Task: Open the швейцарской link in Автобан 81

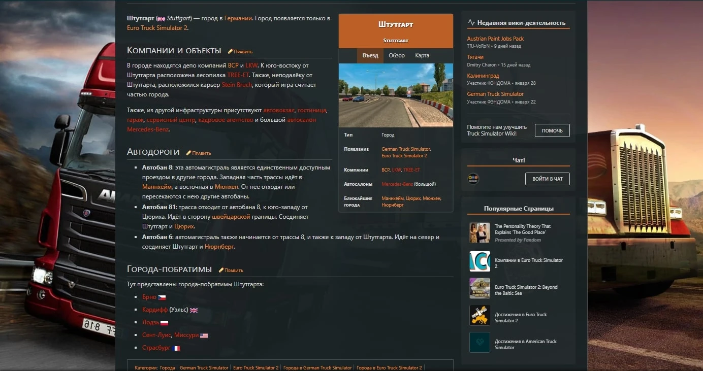Action: click(231, 217)
